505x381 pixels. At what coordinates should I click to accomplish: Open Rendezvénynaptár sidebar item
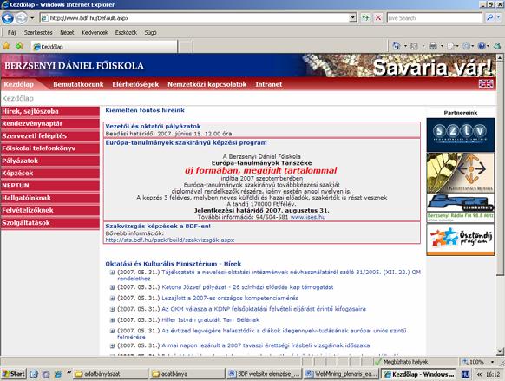tap(50, 123)
